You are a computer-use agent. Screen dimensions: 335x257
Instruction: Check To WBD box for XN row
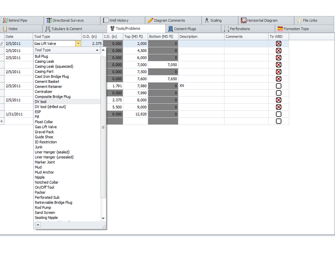(278, 86)
